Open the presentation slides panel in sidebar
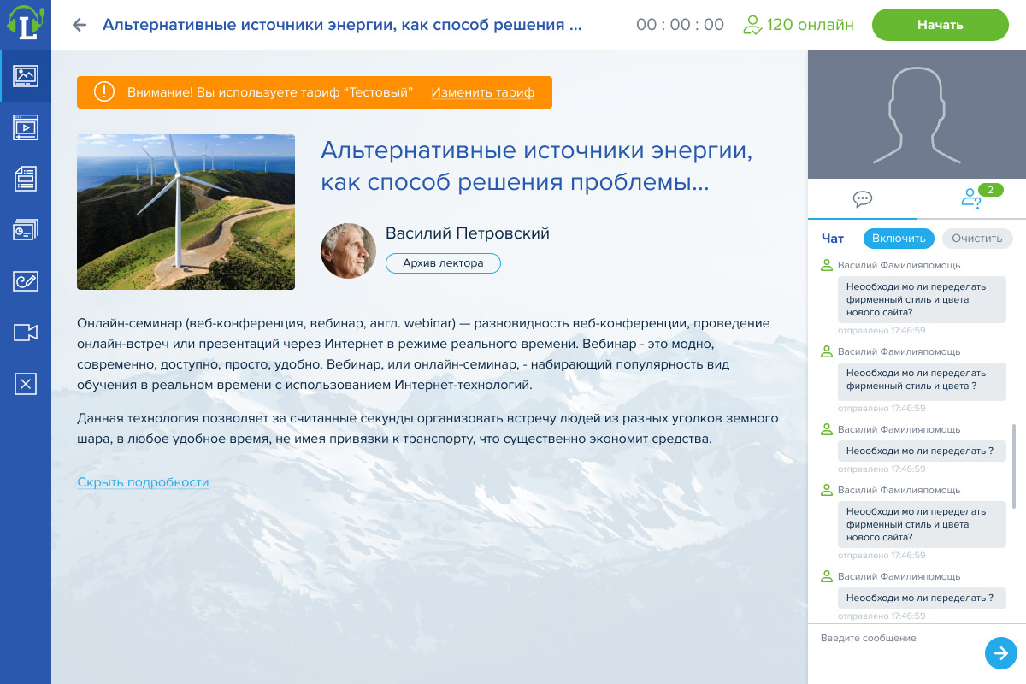 tap(26, 230)
